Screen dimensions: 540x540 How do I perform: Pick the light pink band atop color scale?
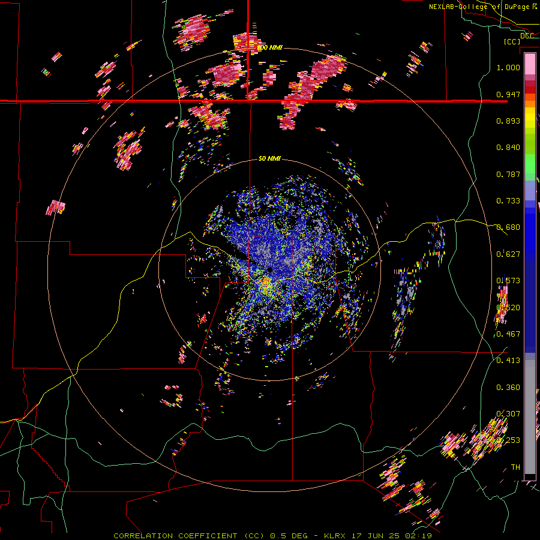(530, 64)
